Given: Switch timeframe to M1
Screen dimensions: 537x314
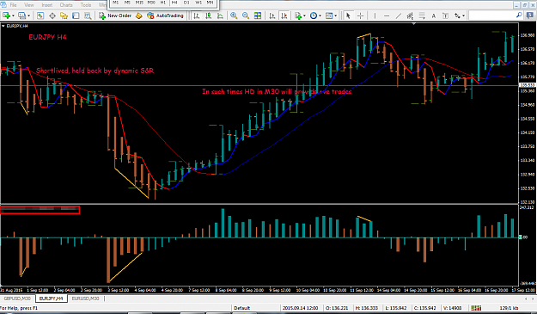Looking at the screenshot, I should pos(116,3).
